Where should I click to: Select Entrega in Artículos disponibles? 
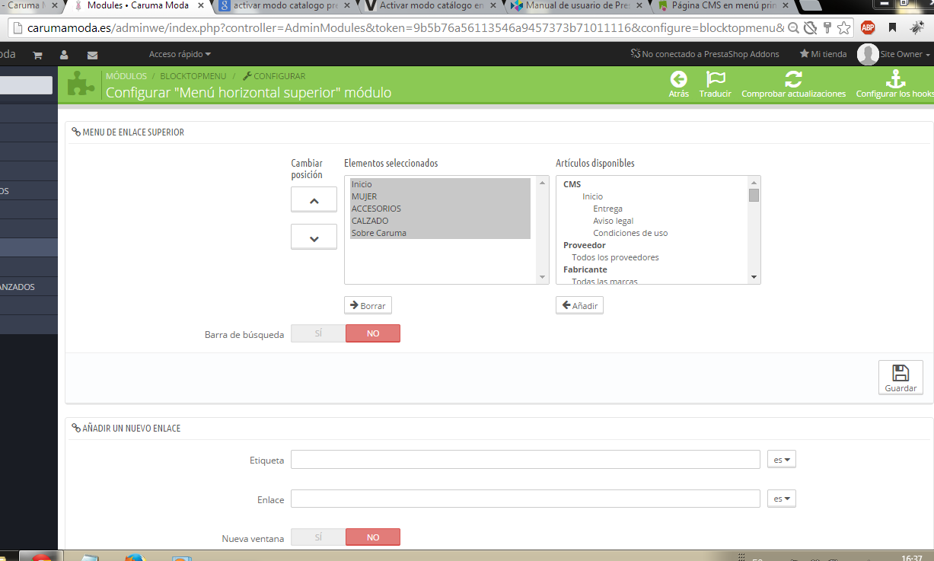[x=607, y=209]
